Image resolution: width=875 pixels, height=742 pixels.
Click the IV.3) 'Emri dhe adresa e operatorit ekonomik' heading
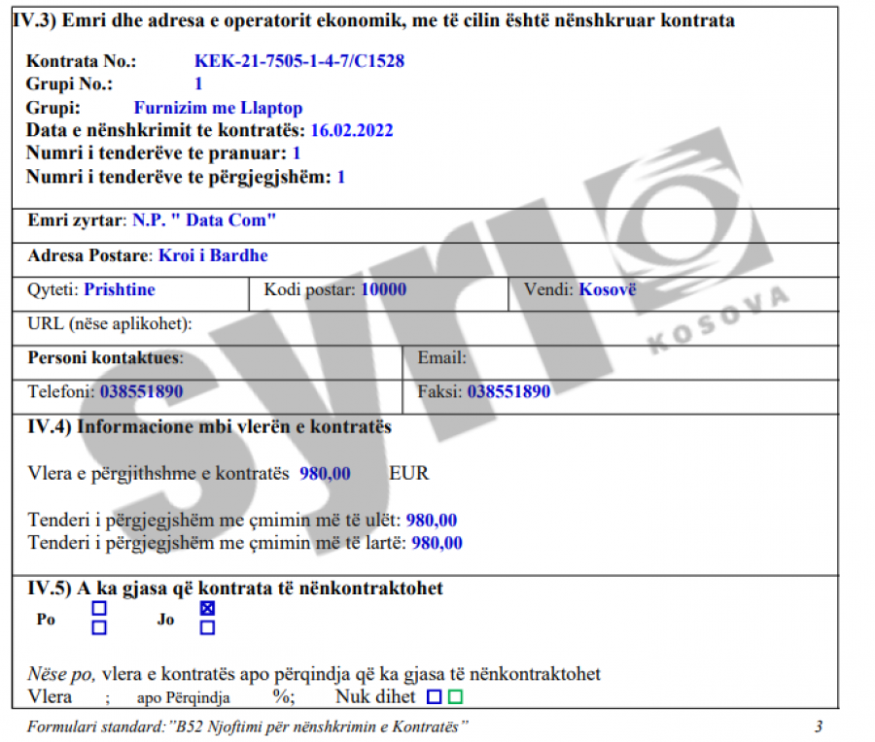pos(374,20)
